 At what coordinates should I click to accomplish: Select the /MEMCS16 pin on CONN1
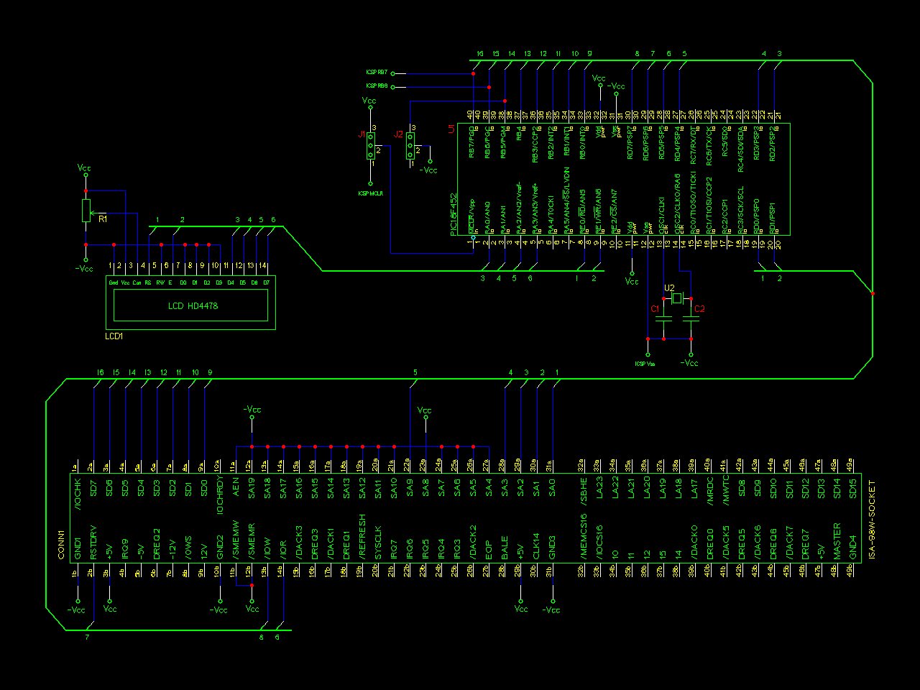[x=584, y=537]
